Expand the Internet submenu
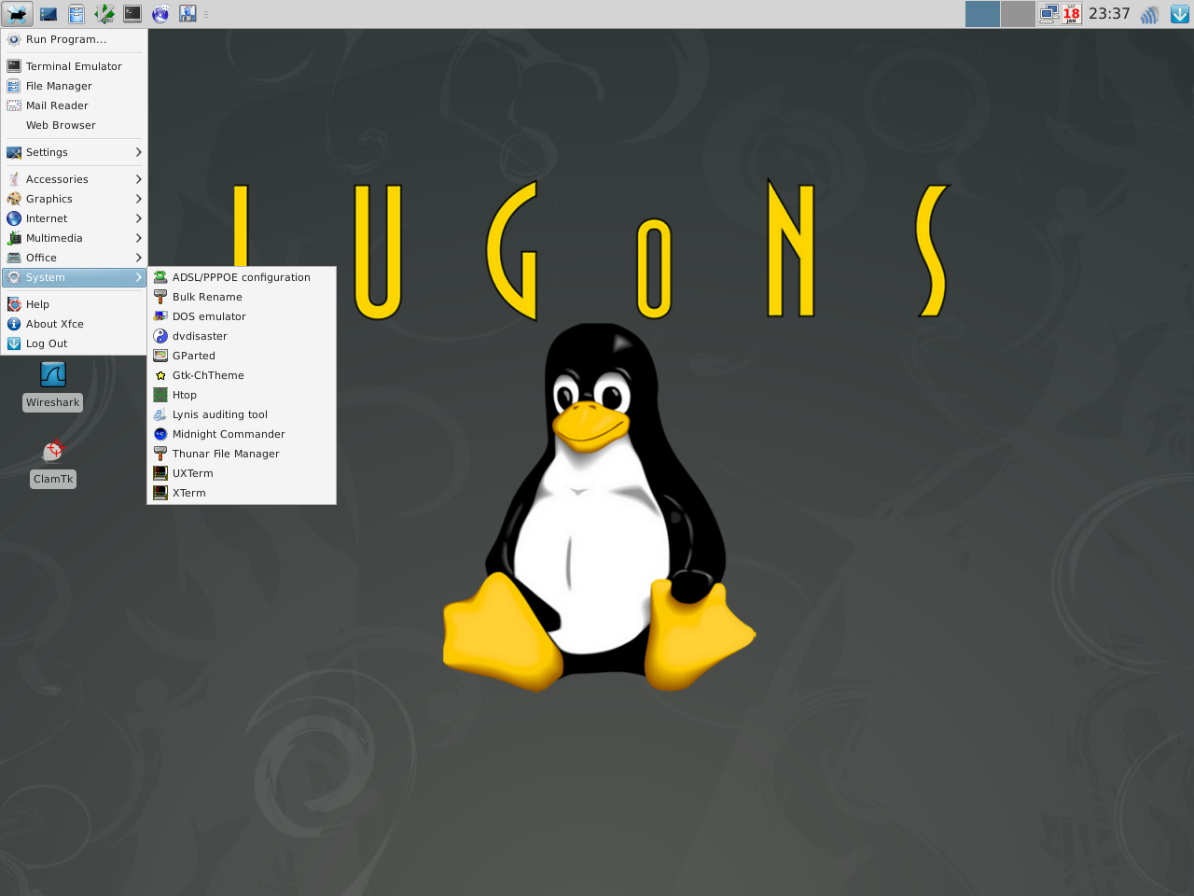The image size is (1194, 896). 74,218
